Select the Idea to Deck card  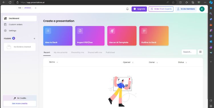[x=58, y=36]
